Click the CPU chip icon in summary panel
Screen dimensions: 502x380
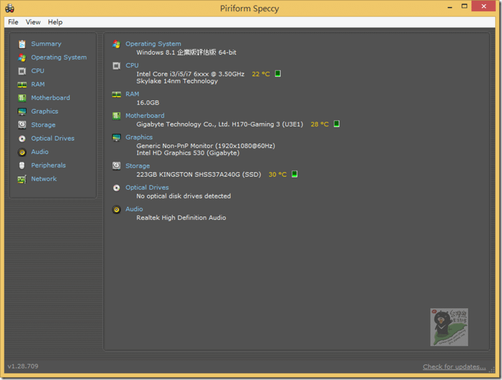click(117, 66)
